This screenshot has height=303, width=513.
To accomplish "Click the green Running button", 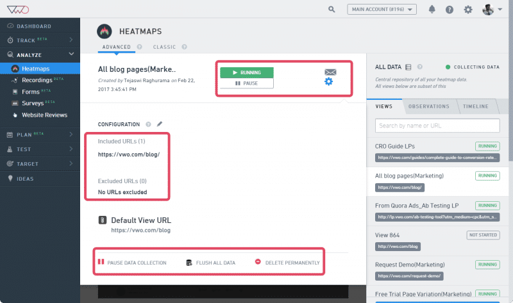I will pos(247,72).
